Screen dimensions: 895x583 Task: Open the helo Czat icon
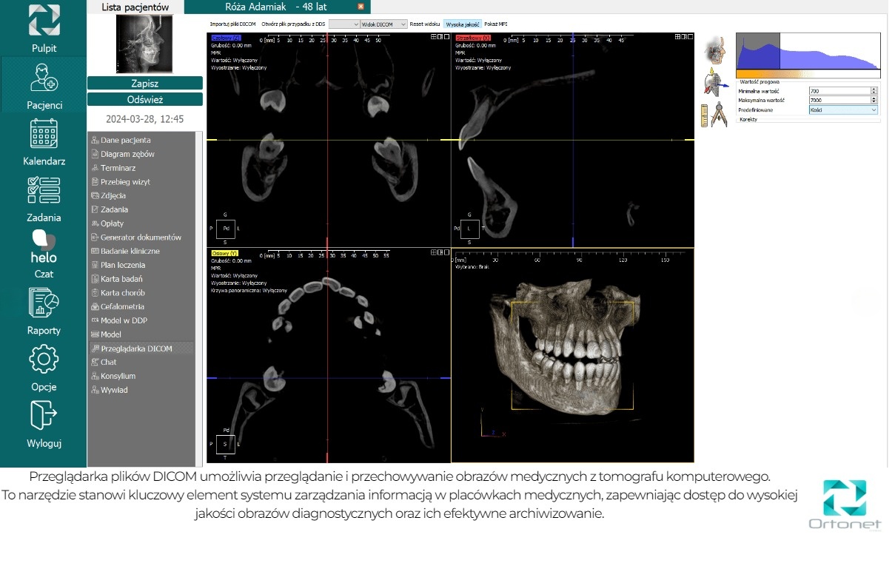(44, 247)
